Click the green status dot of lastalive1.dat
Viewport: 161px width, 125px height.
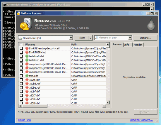pyautogui.click(x=27, y=60)
